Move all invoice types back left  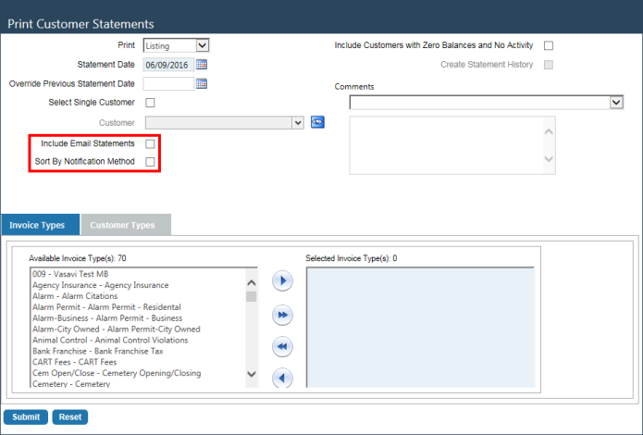pyautogui.click(x=282, y=346)
